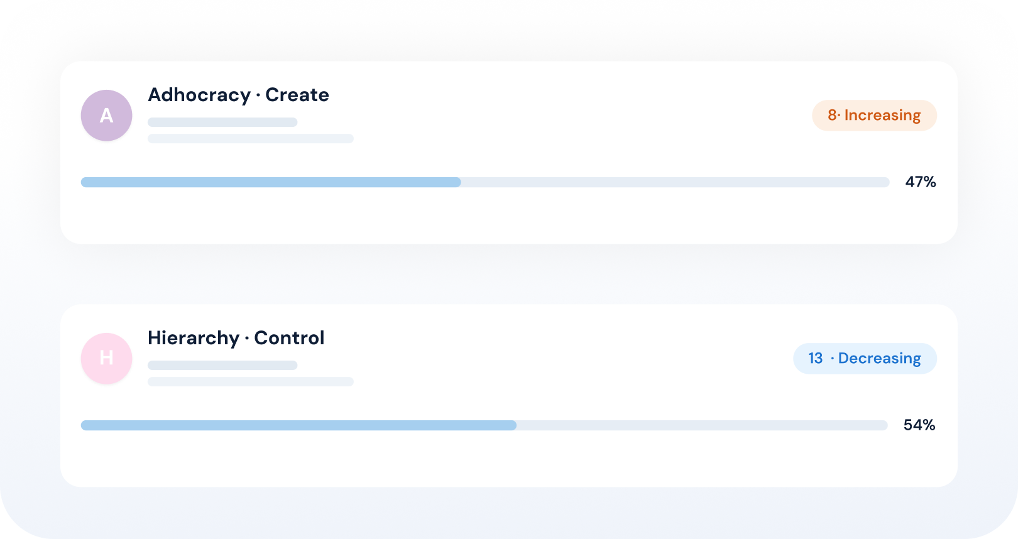Click the unfilled track of Adhocracy's bar

(676, 182)
